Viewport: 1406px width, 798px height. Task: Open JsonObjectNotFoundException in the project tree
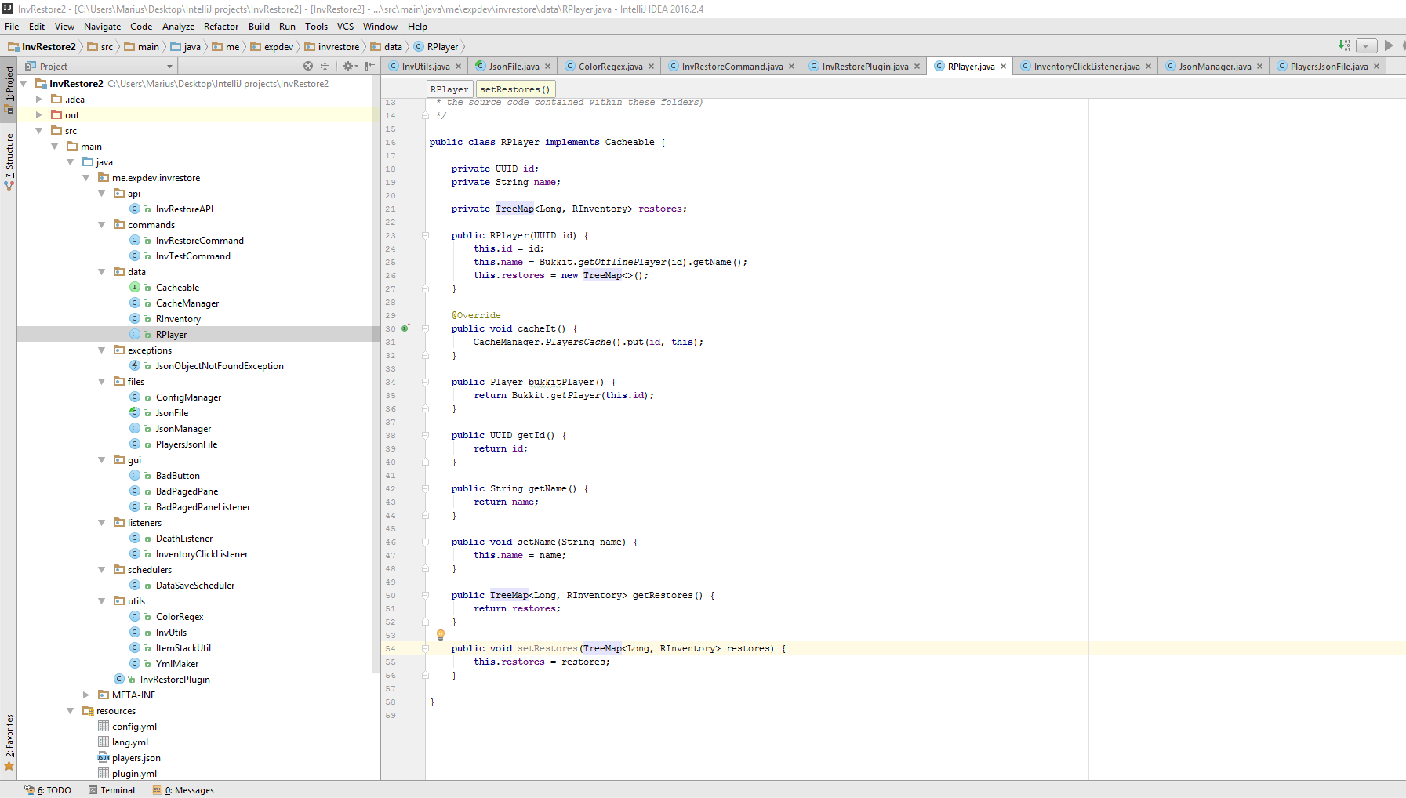tap(220, 365)
